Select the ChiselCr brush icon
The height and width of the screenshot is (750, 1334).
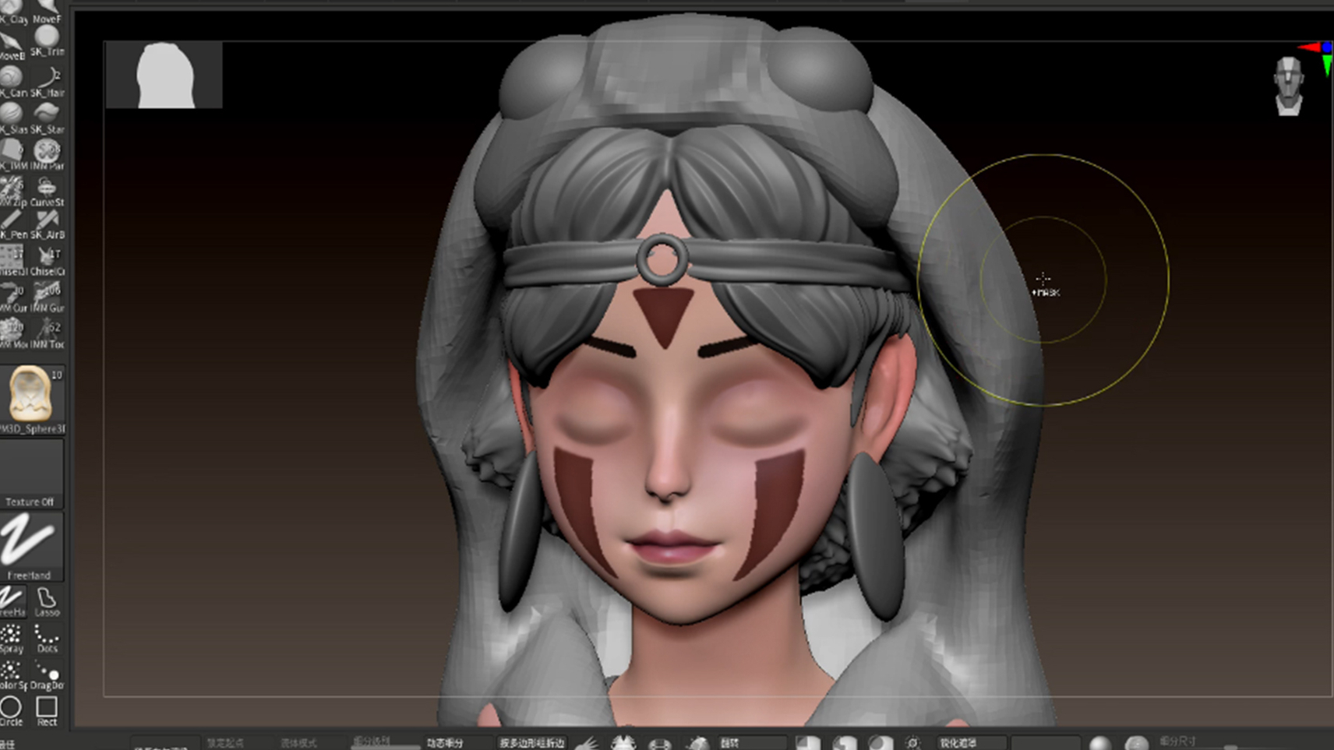click(47, 261)
